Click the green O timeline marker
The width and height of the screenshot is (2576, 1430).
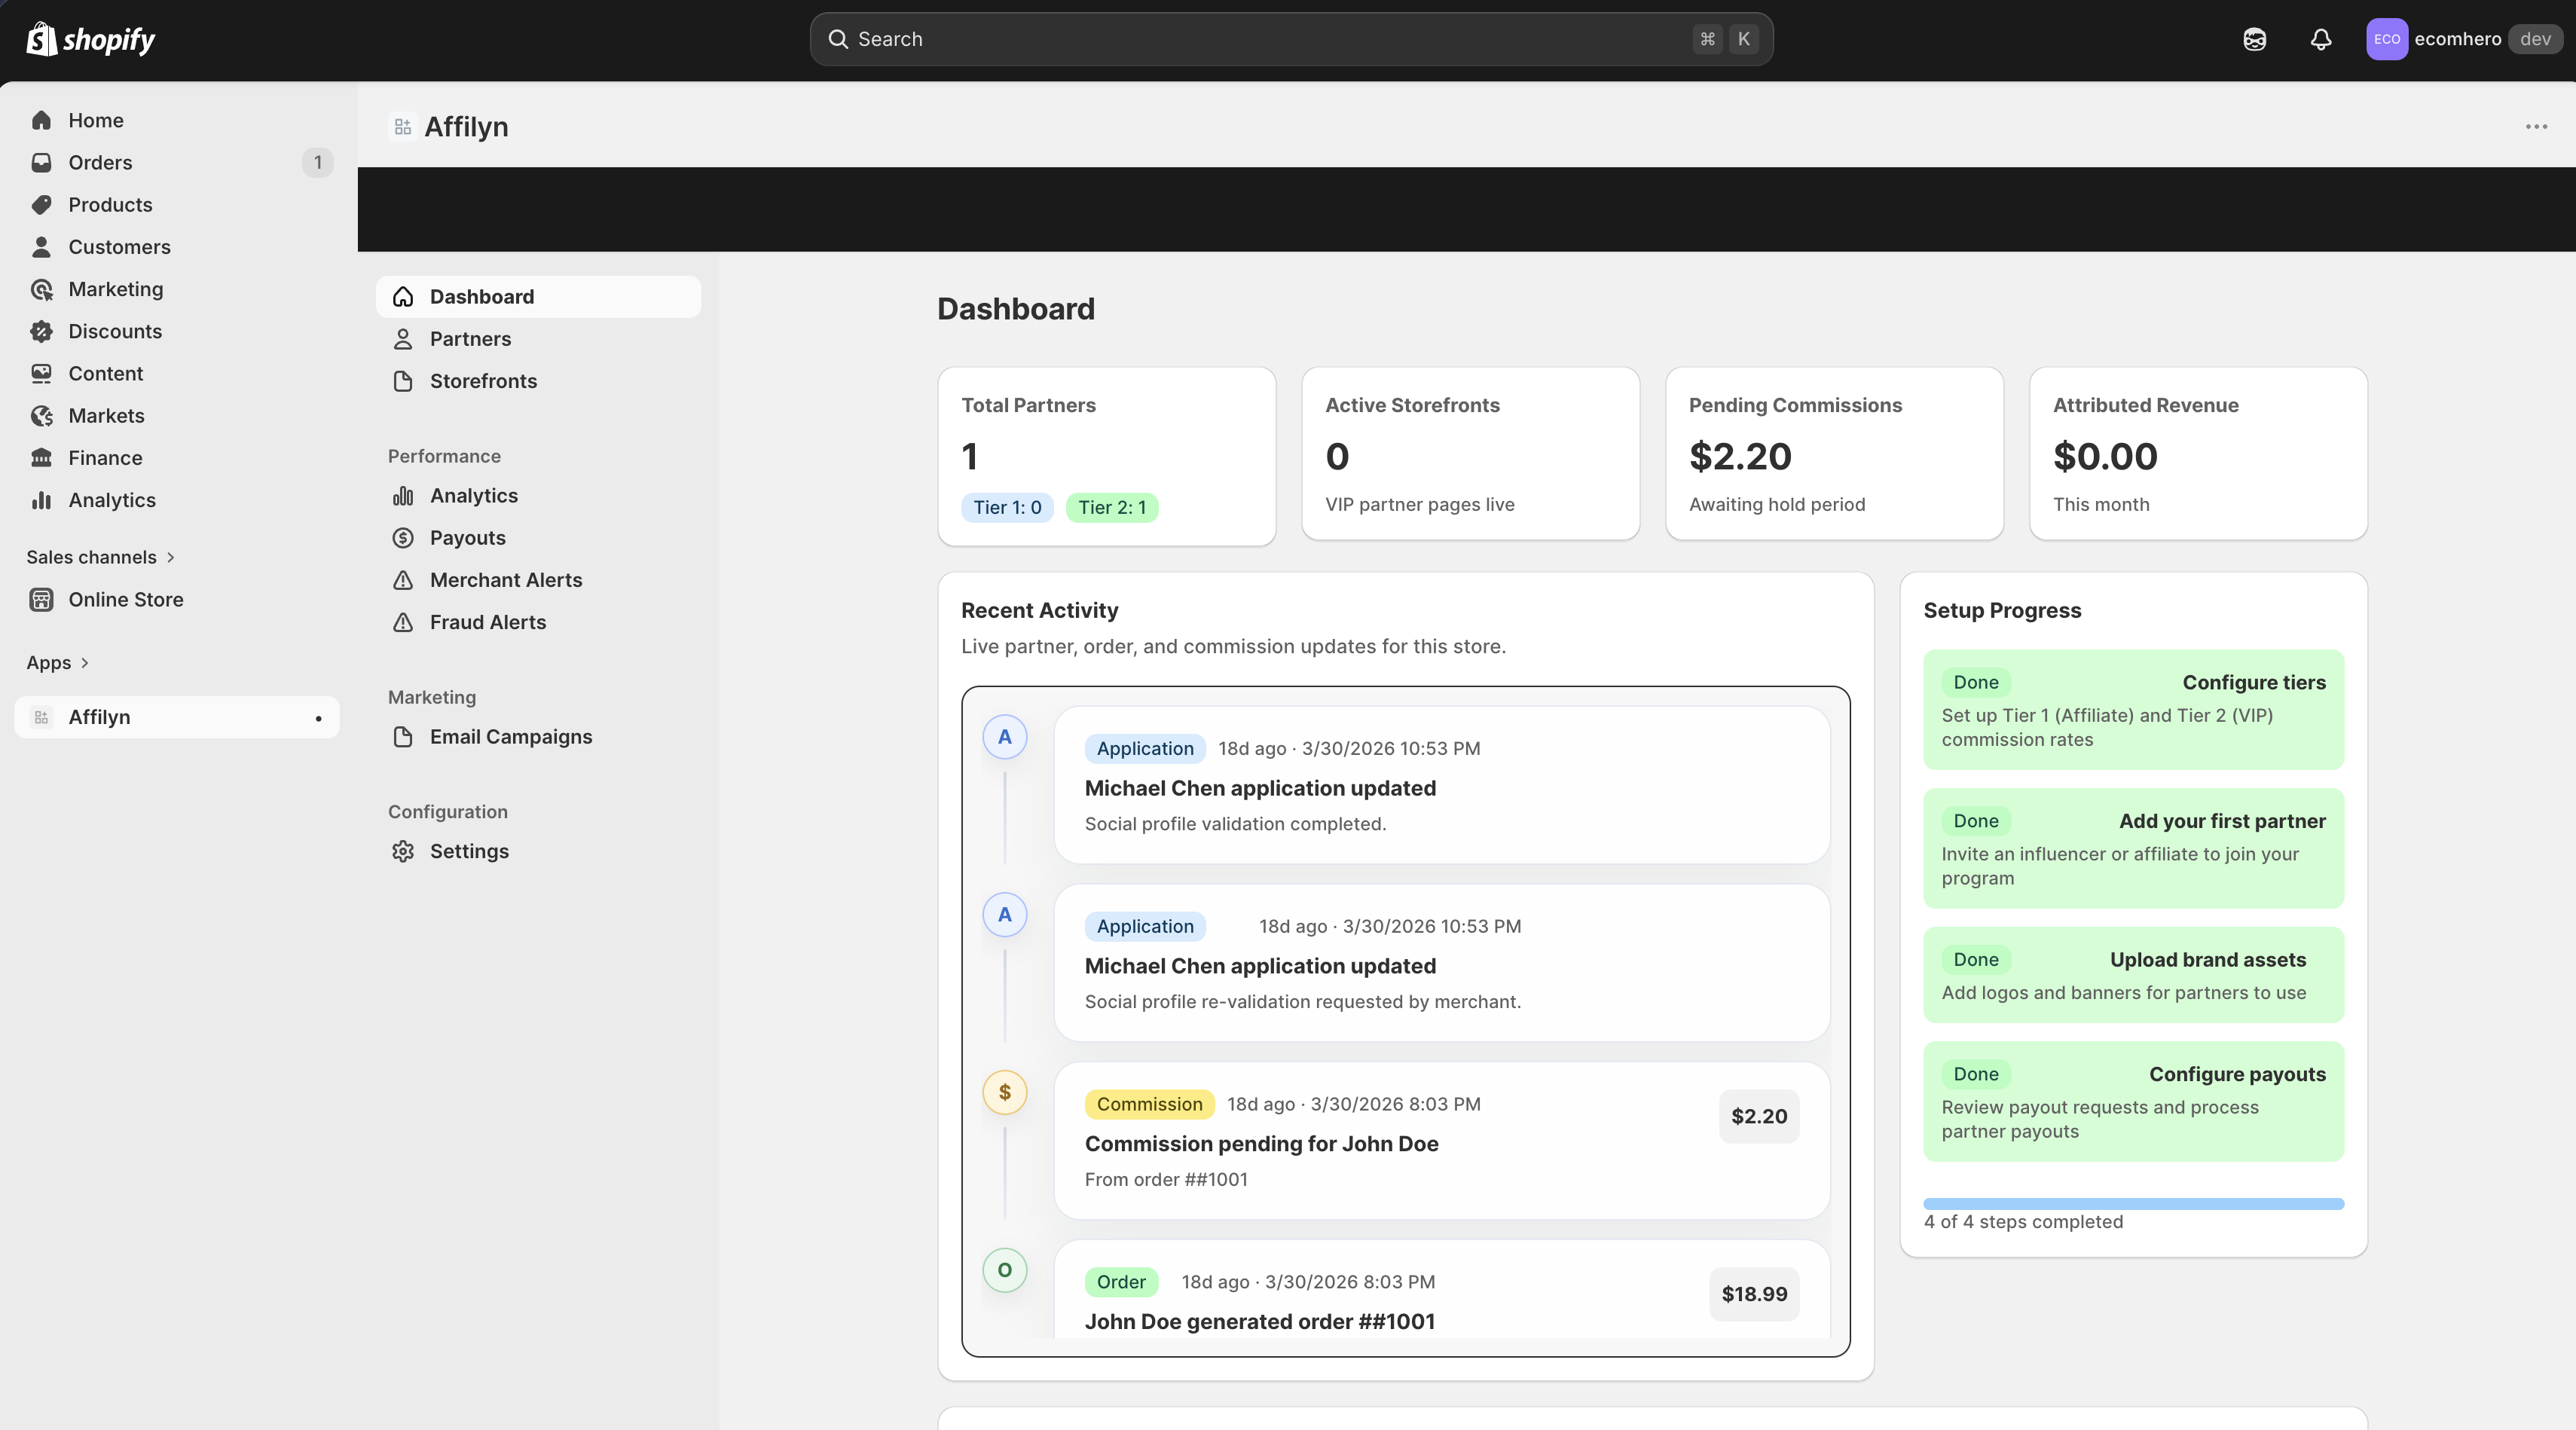[1004, 1270]
